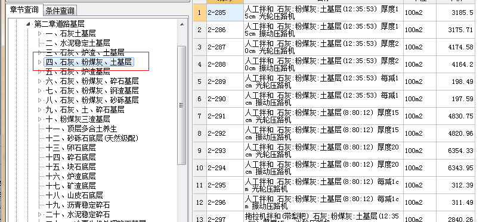Viewport: 495px width, 222px height.
Task: Select 十八、山皮石底层 tree item
Action: coord(74,195)
